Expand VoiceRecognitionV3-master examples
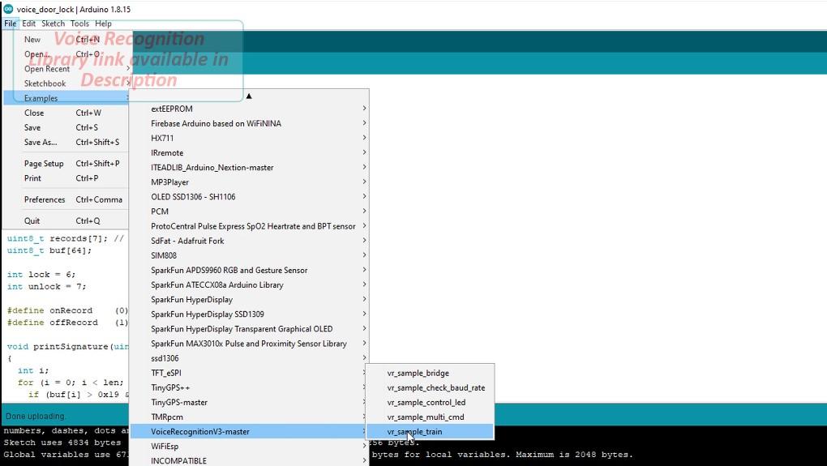This screenshot has width=827, height=466. coord(249,432)
